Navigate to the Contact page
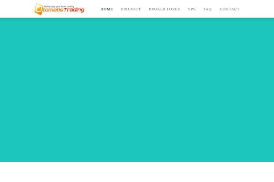This screenshot has width=274, height=182. click(230, 9)
